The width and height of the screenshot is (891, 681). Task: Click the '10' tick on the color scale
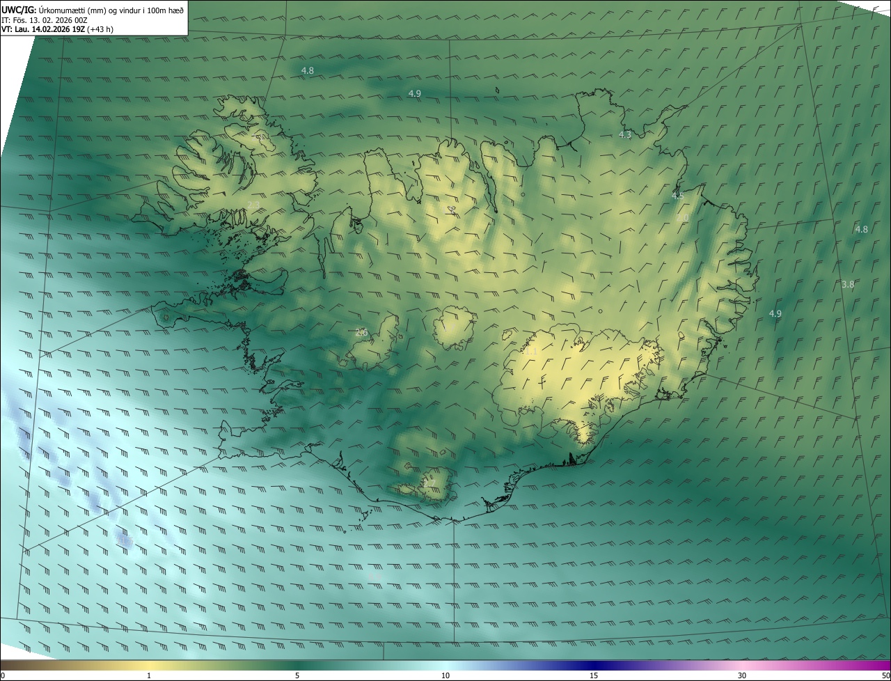(445, 675)
